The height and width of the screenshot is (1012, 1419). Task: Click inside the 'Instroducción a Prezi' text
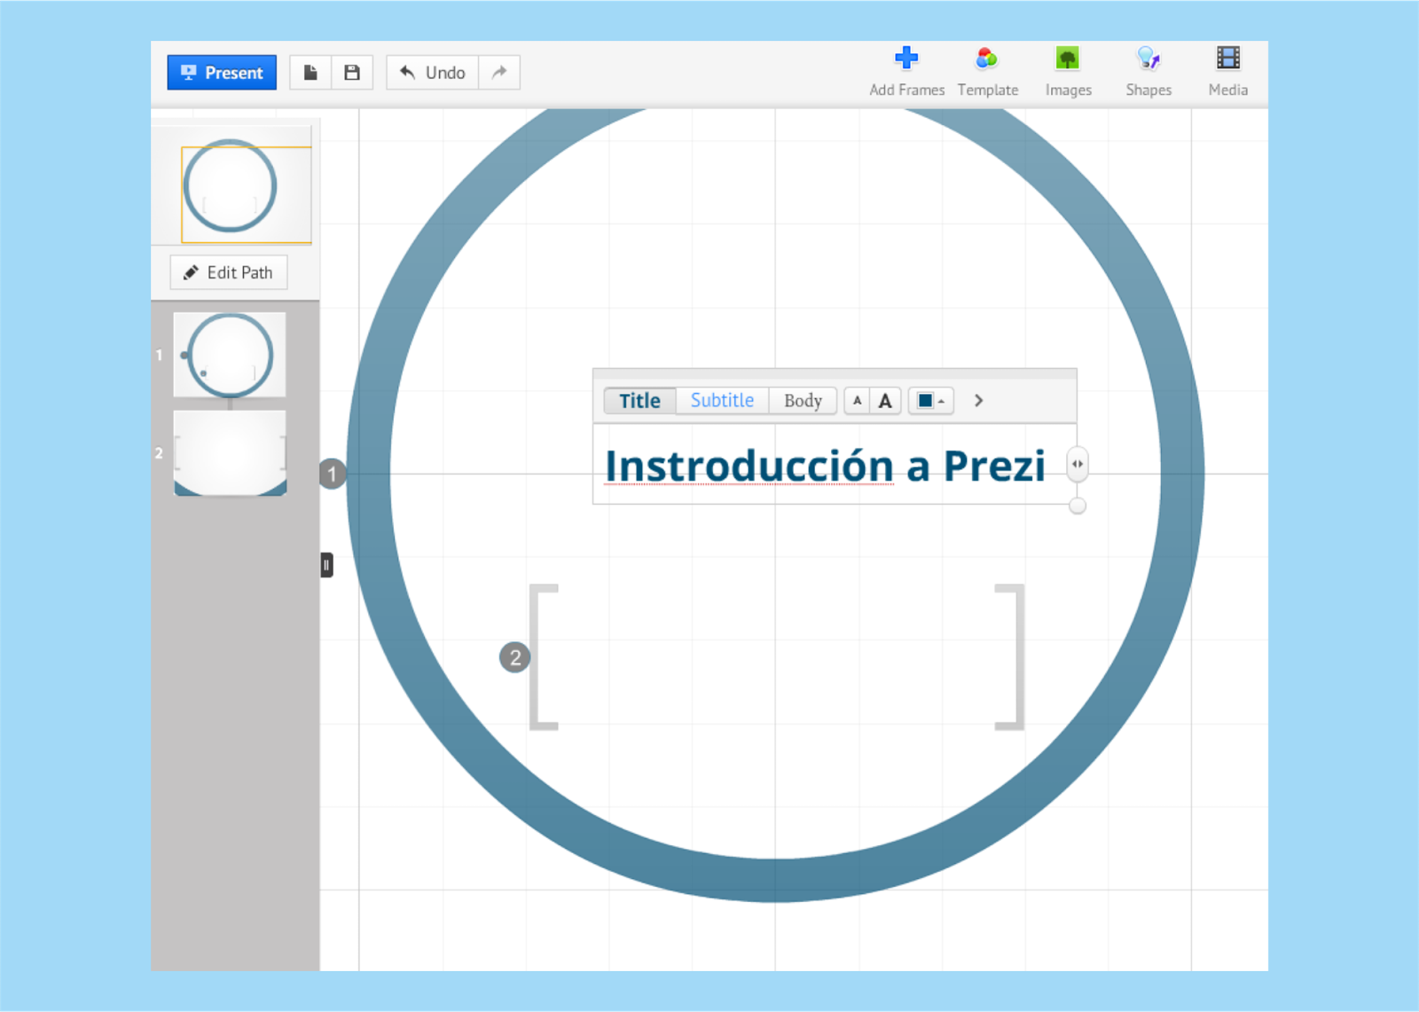[825, 466]
